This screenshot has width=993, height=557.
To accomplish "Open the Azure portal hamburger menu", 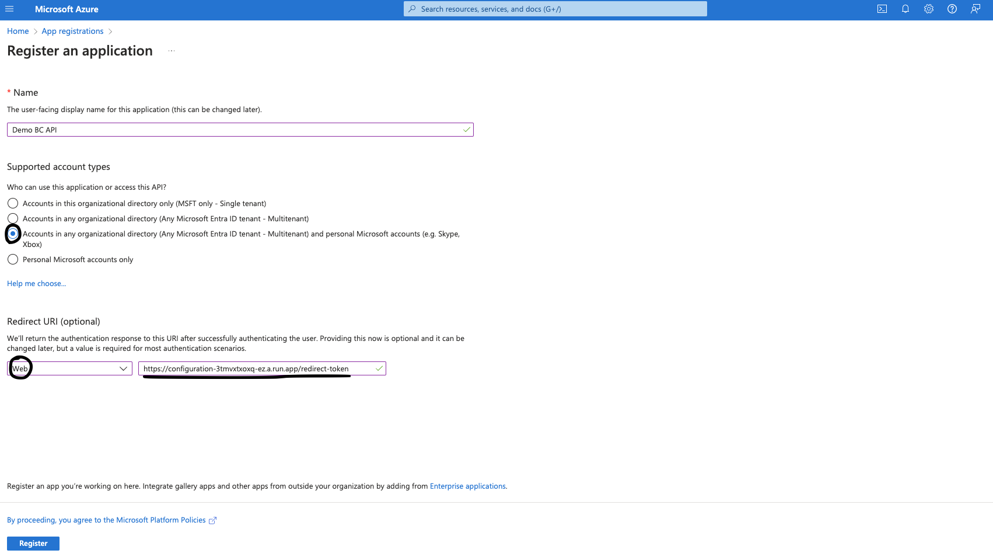I will pyautogui.click(x=9, y=9).
